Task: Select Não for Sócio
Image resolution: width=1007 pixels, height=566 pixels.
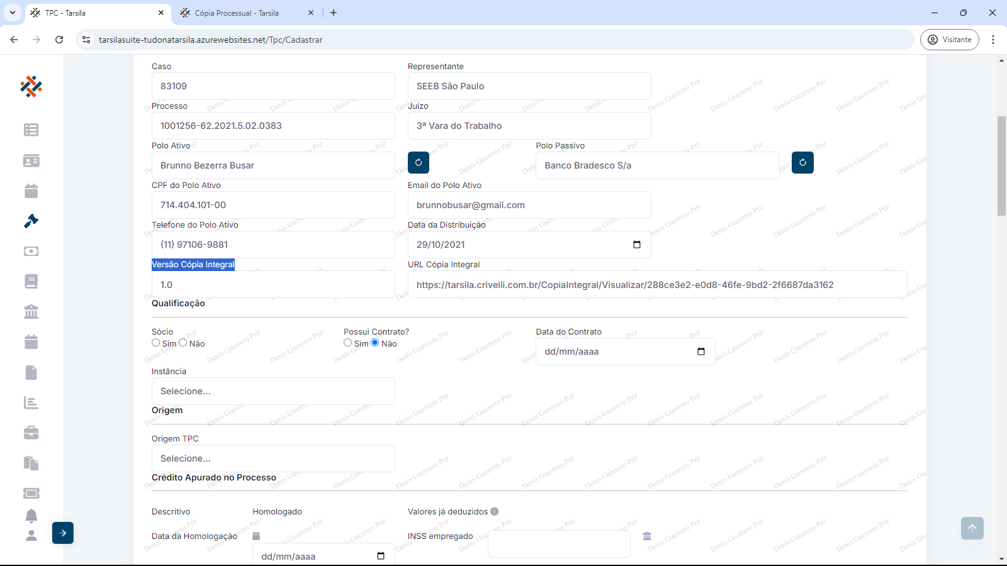Action: pyautogui.click(x=183, y=343)
